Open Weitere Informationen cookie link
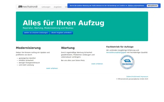 point(136,6)
